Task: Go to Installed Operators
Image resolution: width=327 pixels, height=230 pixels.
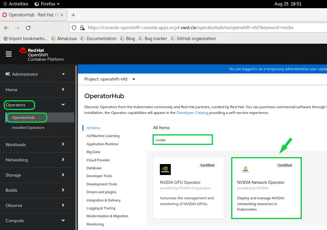Action: [28, 127]
